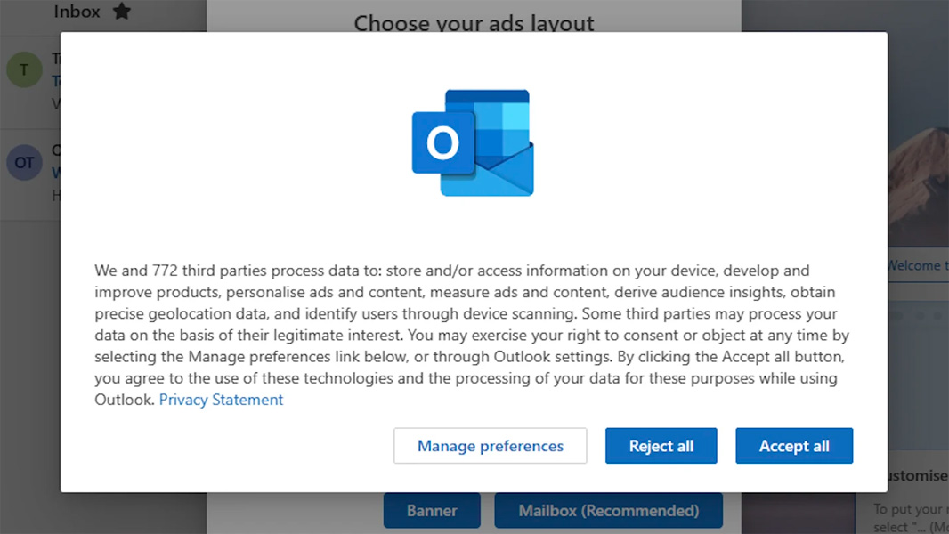Screen dimensions: 949x534
Task: Click the Reject all button
Action: pyautogui.click(x=661, y=446)
